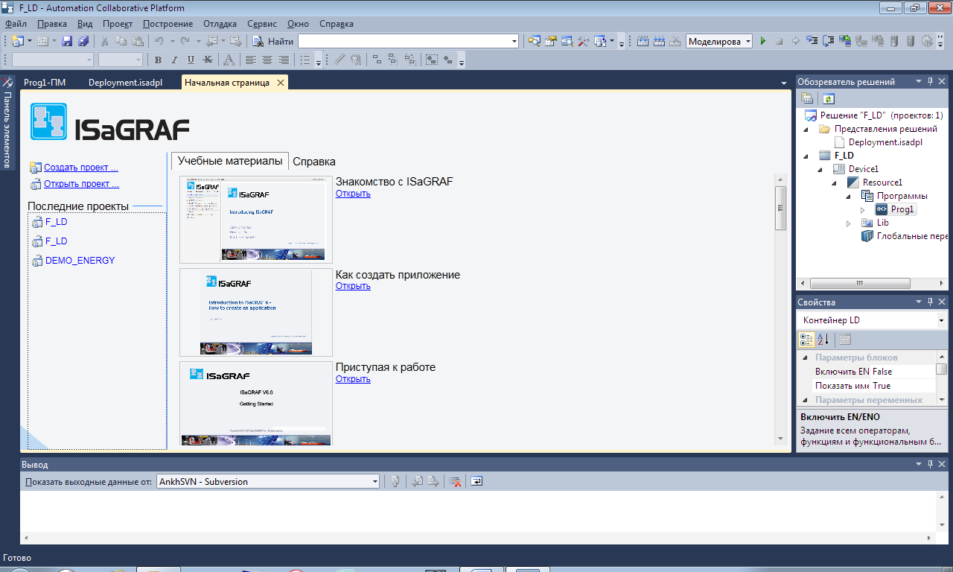This screenshot has width=953, height=572.
Task: Open the Проект menu
Action: click(118, 24)
